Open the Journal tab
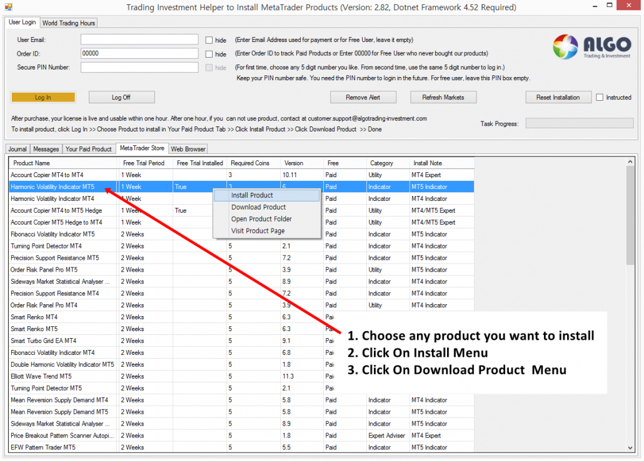Viewport: 644px width, 462px height. pos(18,149)
